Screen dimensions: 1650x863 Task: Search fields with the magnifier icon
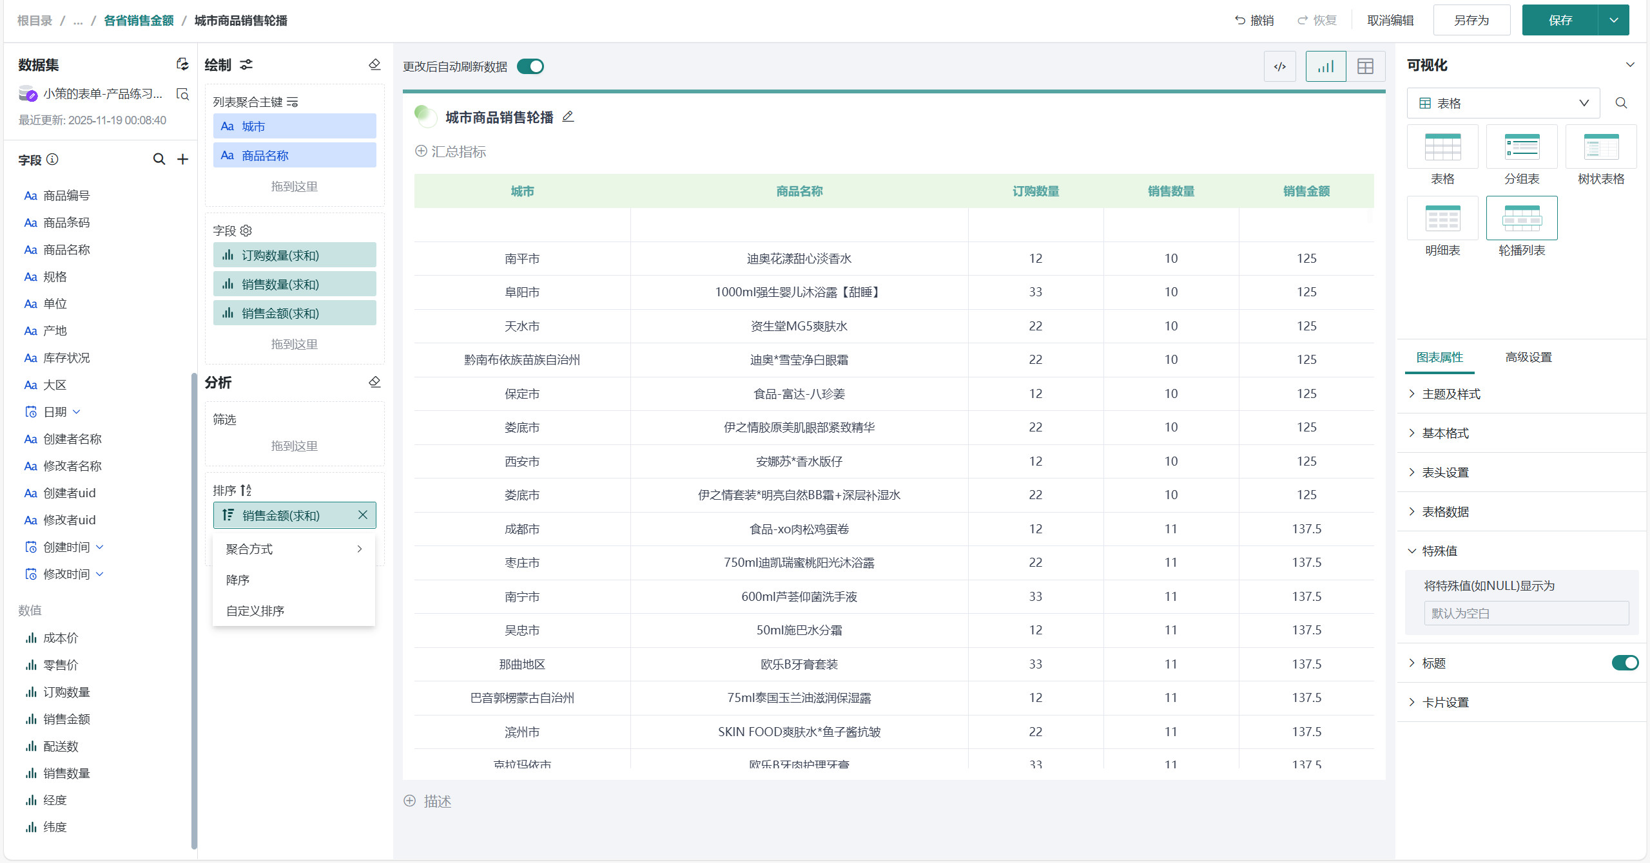(159, 159)
